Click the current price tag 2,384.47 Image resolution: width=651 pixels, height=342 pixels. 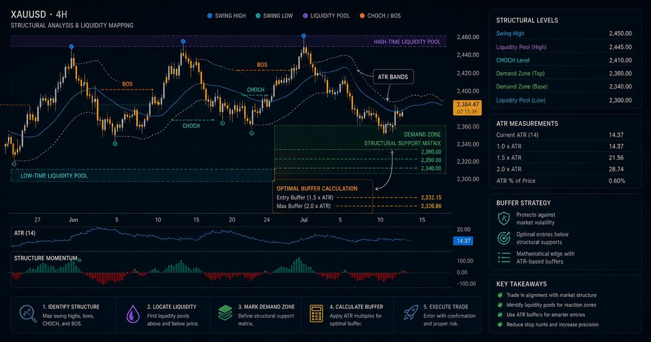(467, 104)
